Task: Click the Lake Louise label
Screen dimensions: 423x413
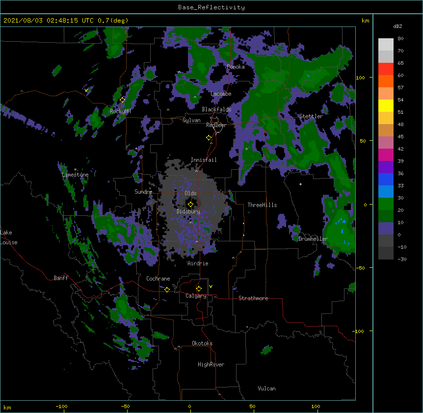Action: click(x=9, y=237)
